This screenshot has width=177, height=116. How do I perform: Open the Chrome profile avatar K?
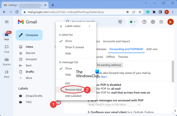tap(167, 12)
